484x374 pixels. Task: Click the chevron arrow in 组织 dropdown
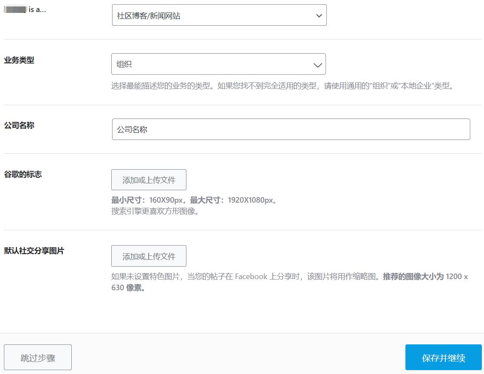(318, 65)
